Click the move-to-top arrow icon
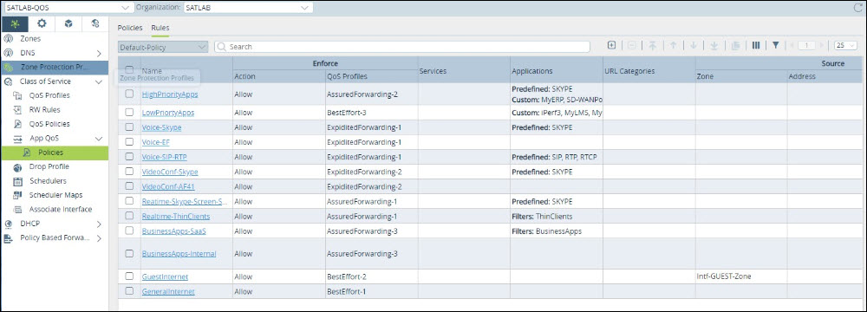The height and width of the screenshot is (312, 867). (653, 46)
